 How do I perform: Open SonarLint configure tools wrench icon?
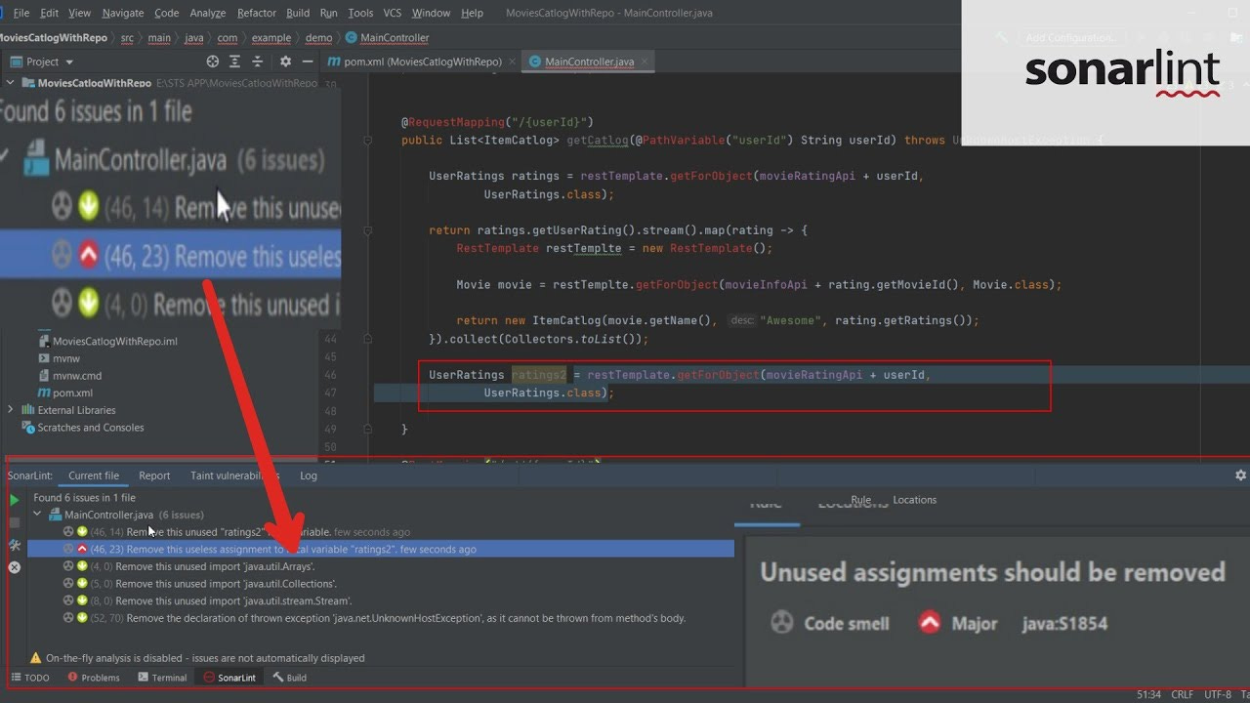[x=15, y=545]
